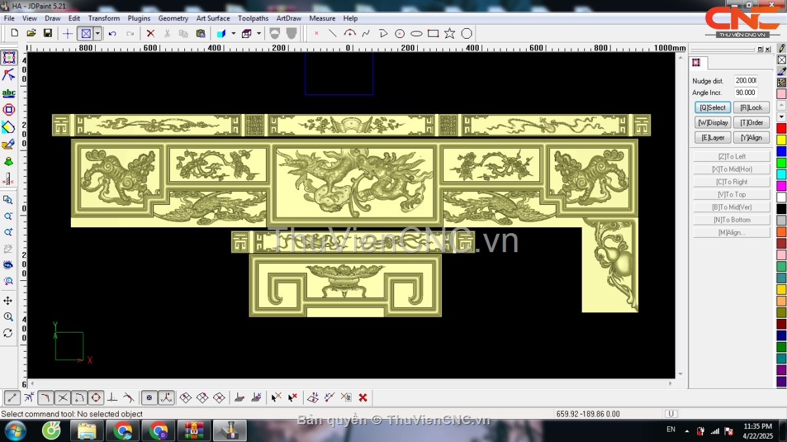The height and width of the screenshot is (442, 787).
Task: Click the text tool 'abc' in left sidebar
Action: (x=9, y=93)
